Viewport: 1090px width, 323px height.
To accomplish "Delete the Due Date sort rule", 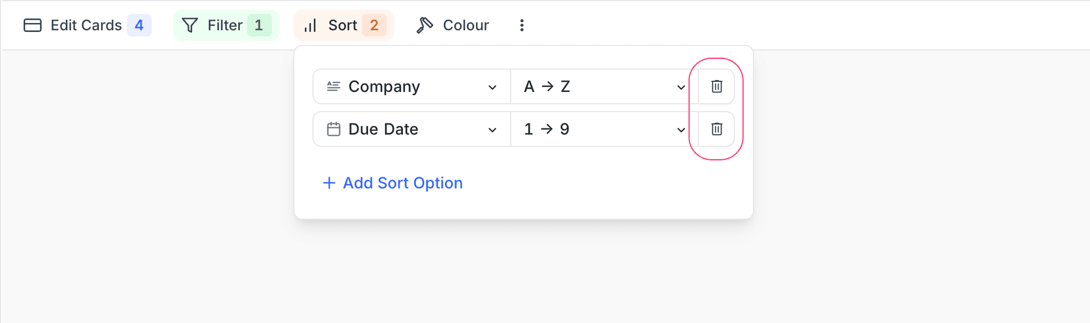I will (716, 129).
